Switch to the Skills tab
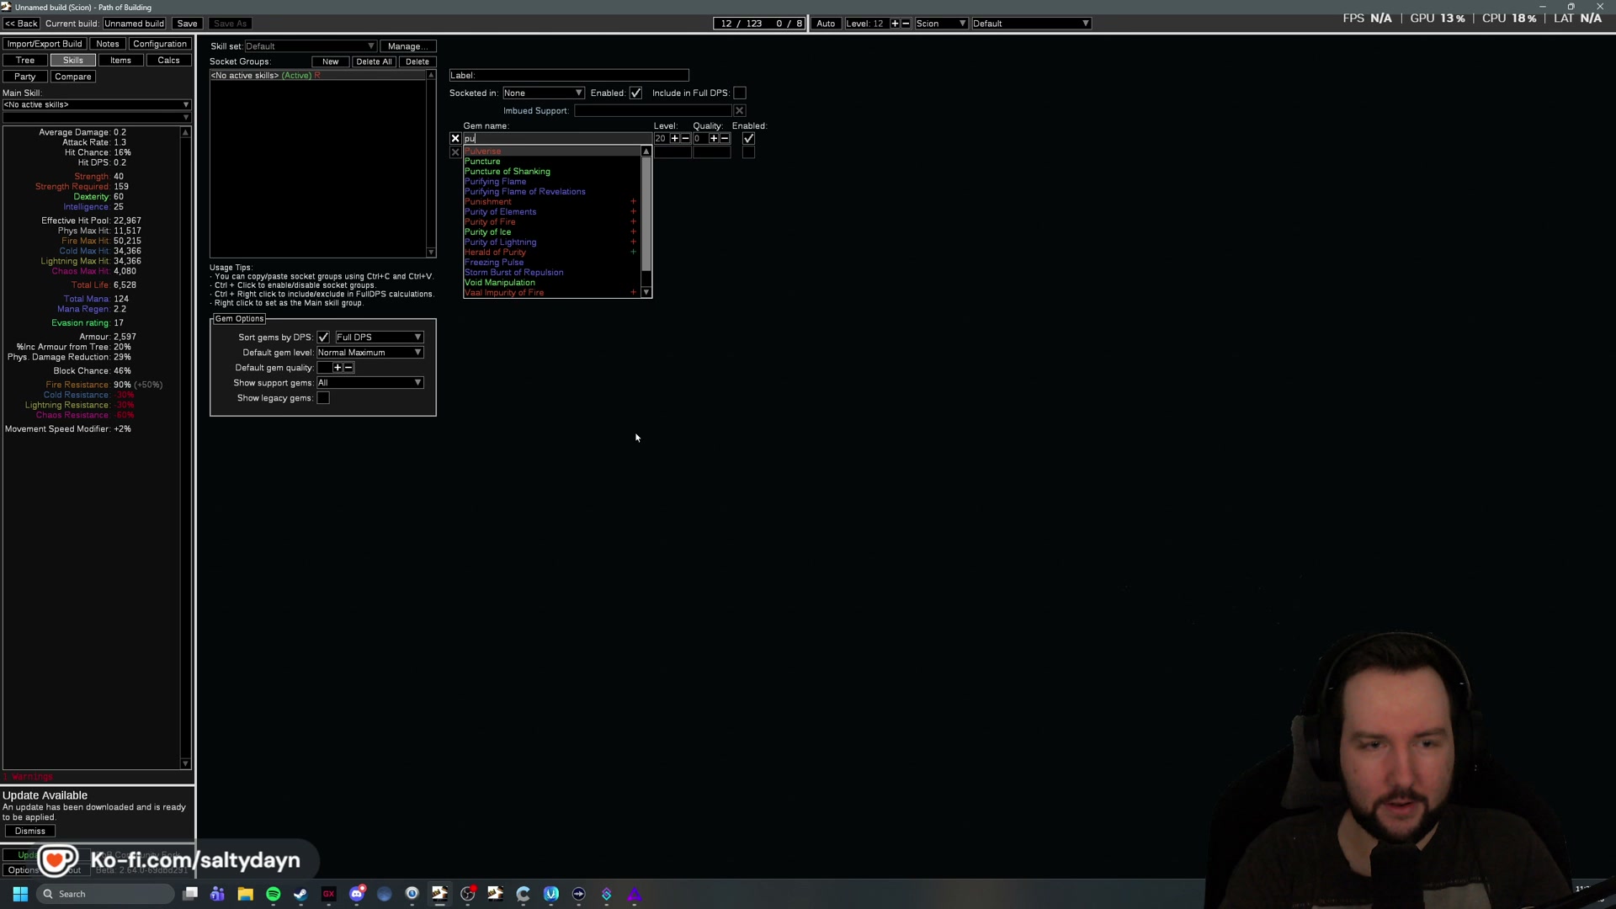The image size is (1616, 909). [x=73, y=61]
